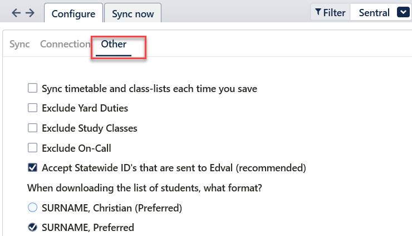Viewport: 412px width, 236px height.
Task: Open the Sync sub-tab
Action: [19, 44]
